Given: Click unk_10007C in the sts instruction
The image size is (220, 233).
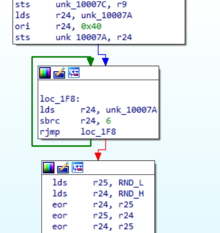Looking at the screenshot, I should click(x=81, y=4).
